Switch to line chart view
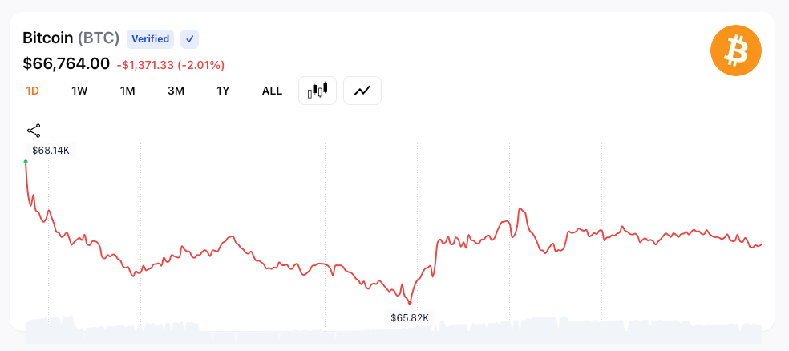 (362, 91)
